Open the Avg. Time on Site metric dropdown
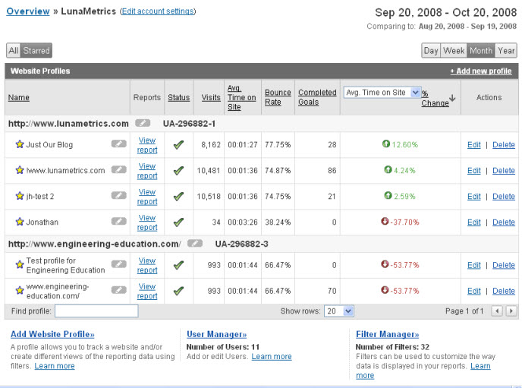The width and height of the screenshot is (522, 388). click(382, 92)
